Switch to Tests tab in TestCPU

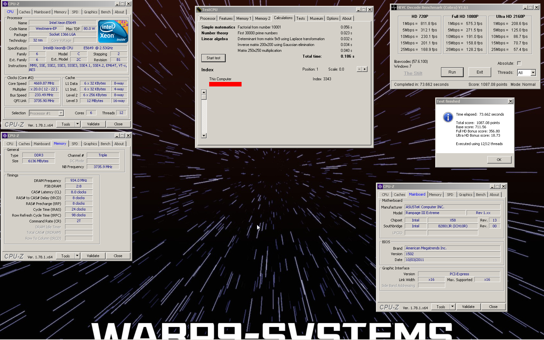click(x=301, y=18)
